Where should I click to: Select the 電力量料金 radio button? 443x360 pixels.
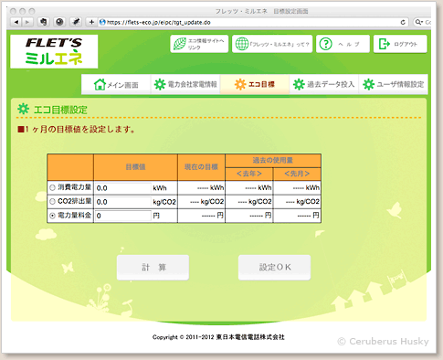point(52,216)
